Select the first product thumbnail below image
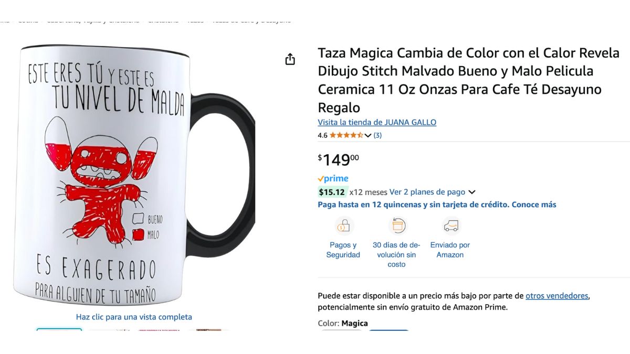The height and width of the screenshot is (354, 630). (x=59, y=330)
